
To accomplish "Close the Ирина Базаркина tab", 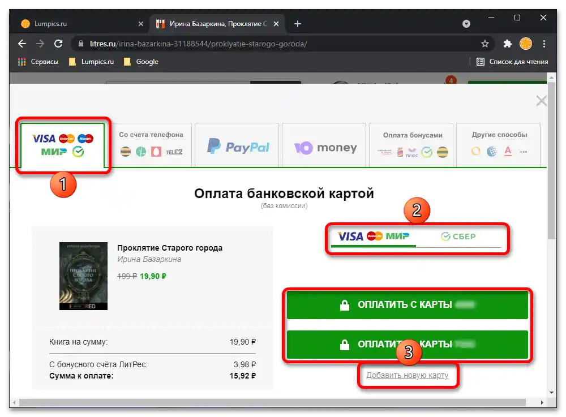I will (276, 24).
